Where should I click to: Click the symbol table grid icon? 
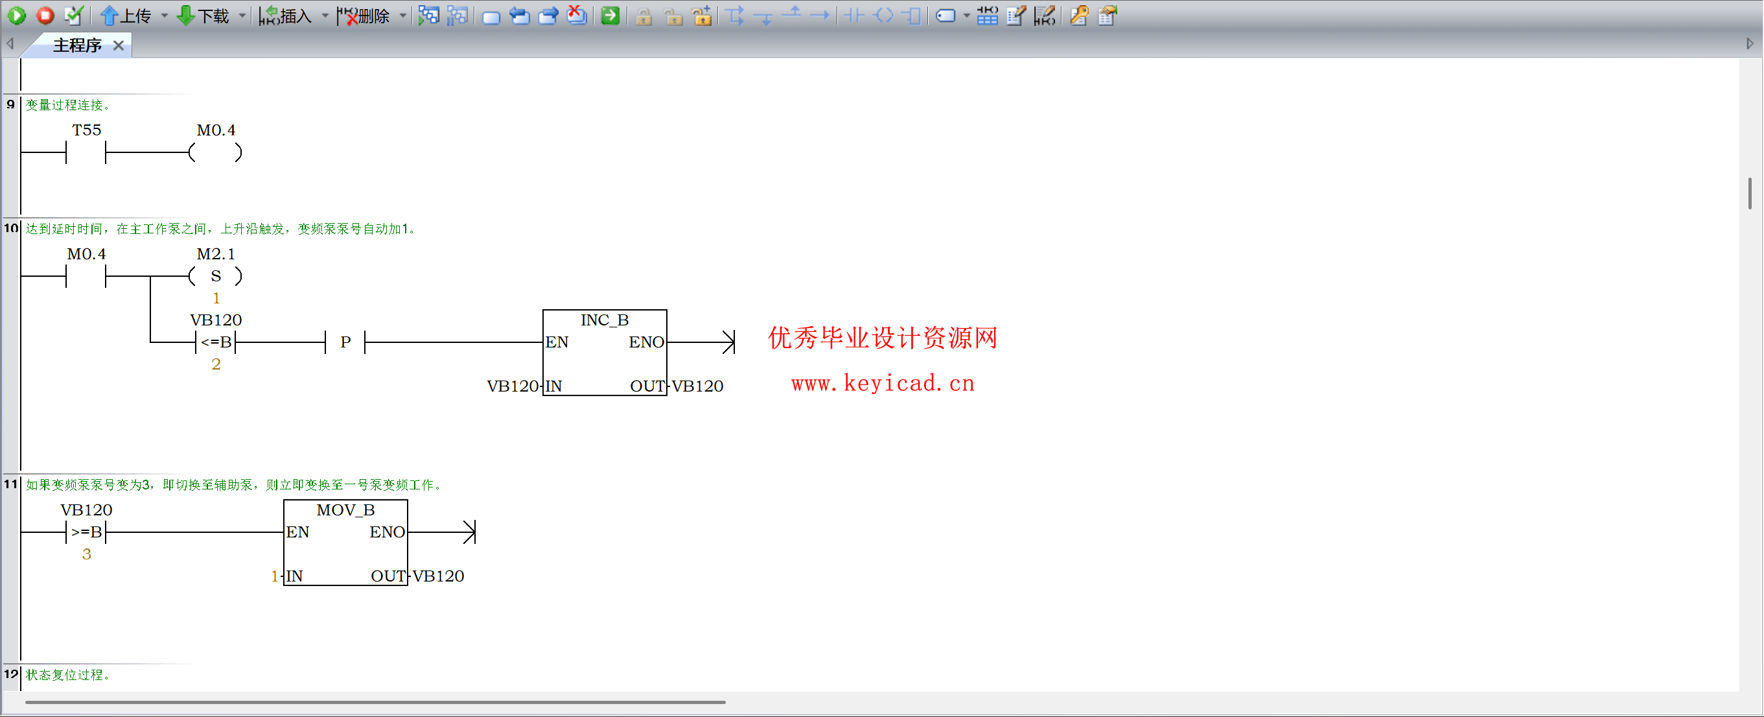(x=987, y=15)
